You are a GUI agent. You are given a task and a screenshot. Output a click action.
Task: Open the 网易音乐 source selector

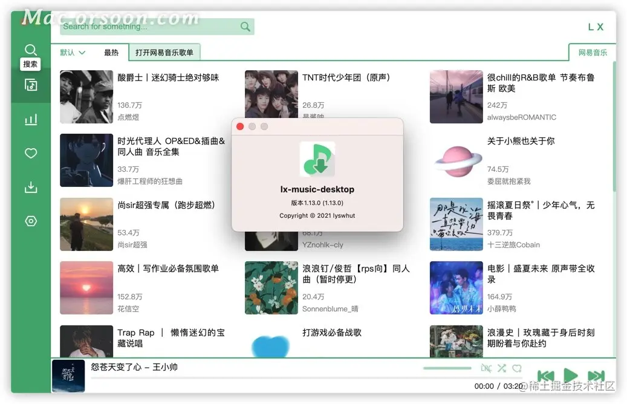coord(593,53)
